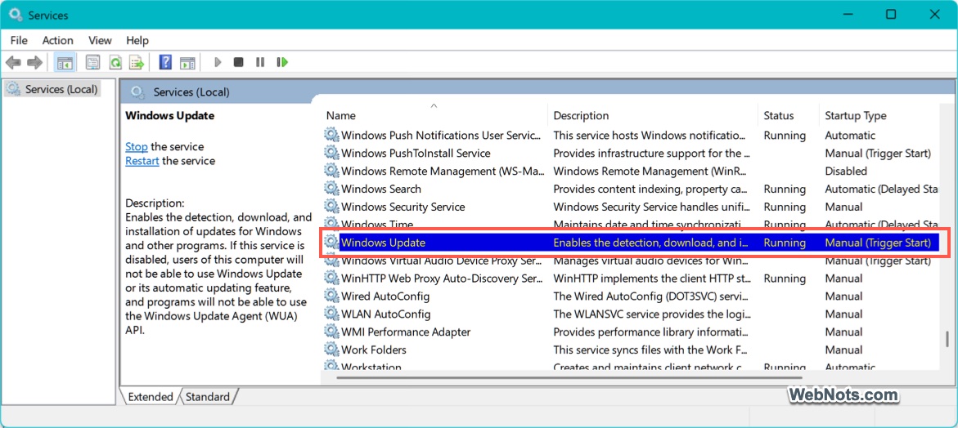This screenshot has height=428, width=958.
Task: Click the Running status of Windows Search
Action: tap(785, 189)
